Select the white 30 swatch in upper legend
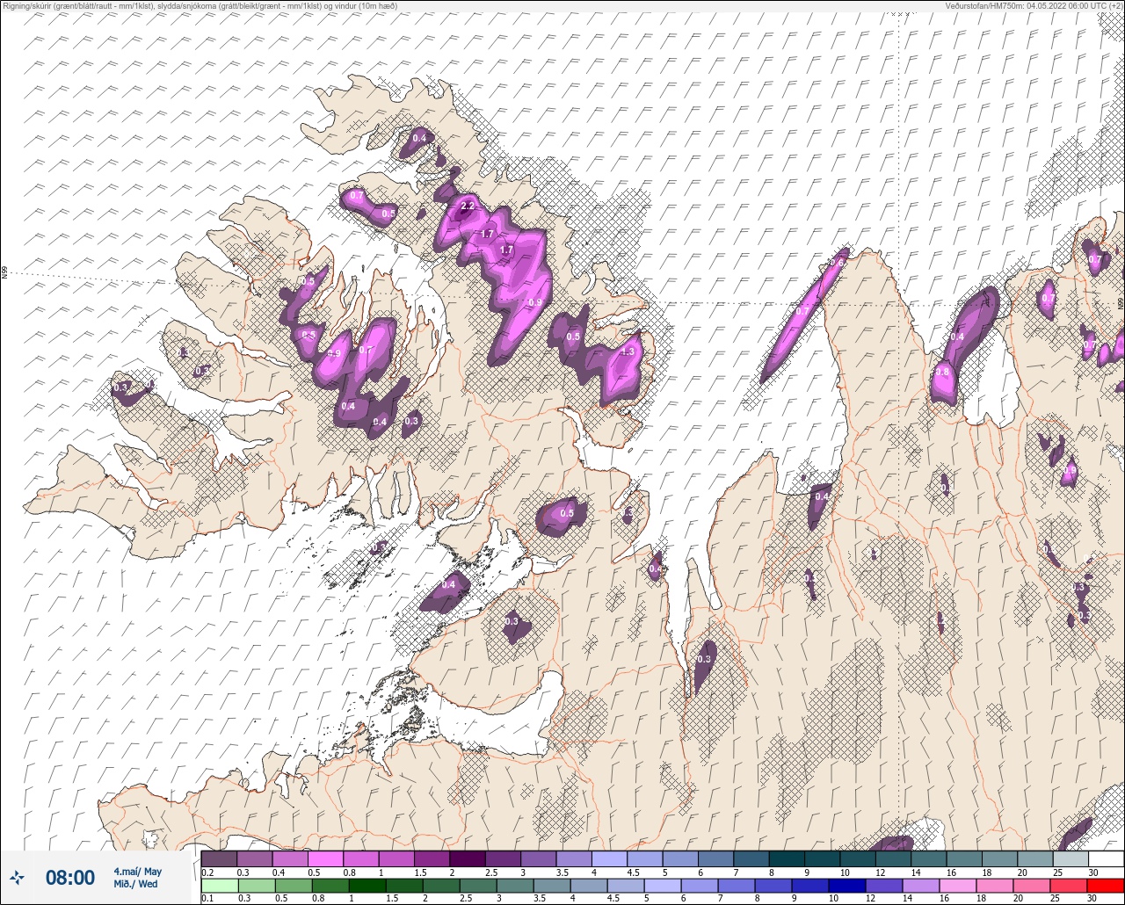 tap(1107, 858)
